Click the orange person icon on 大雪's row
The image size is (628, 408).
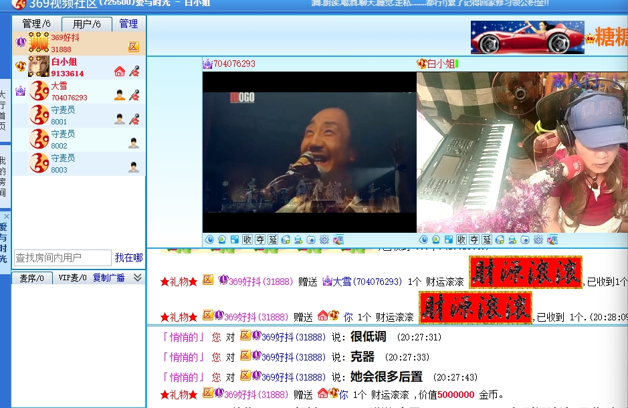119,95
